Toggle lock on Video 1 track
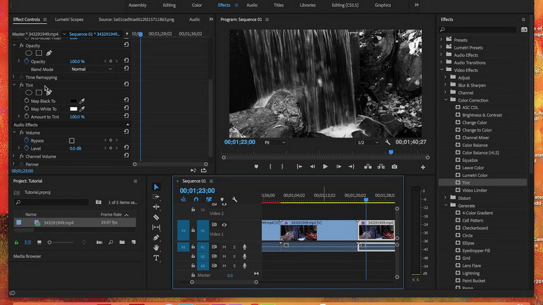Viewport: 543px width, 305px height. (x=193, y=230)
